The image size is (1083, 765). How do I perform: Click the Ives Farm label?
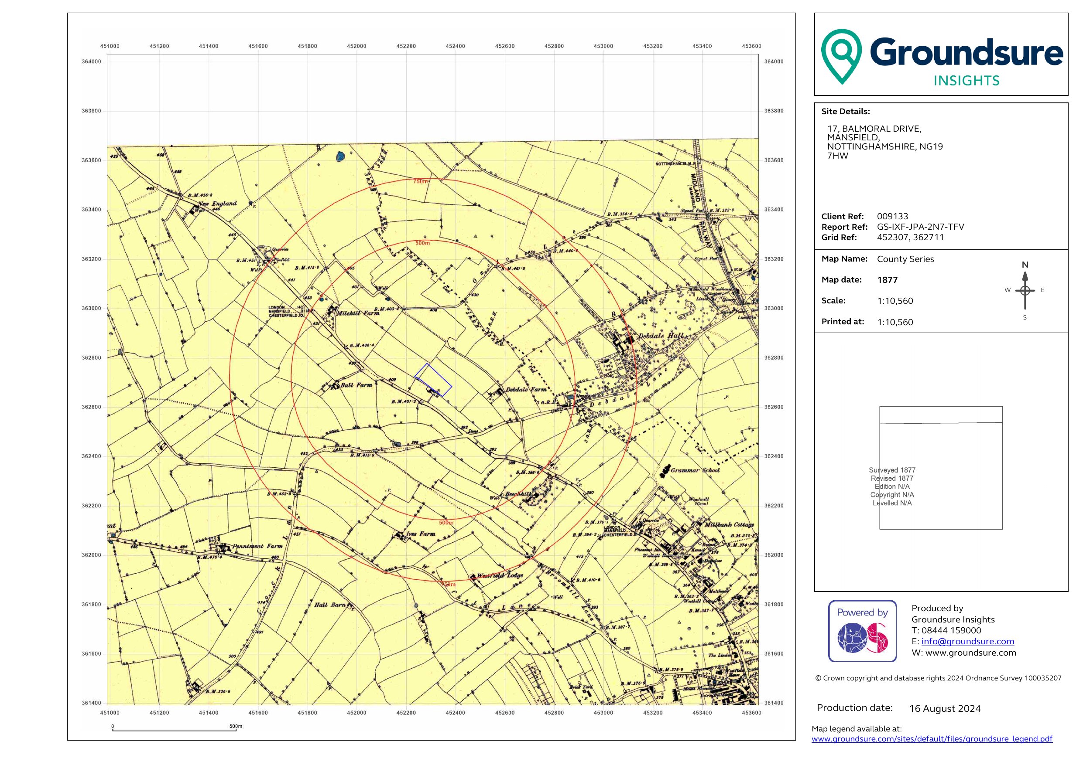click(421, 534)
